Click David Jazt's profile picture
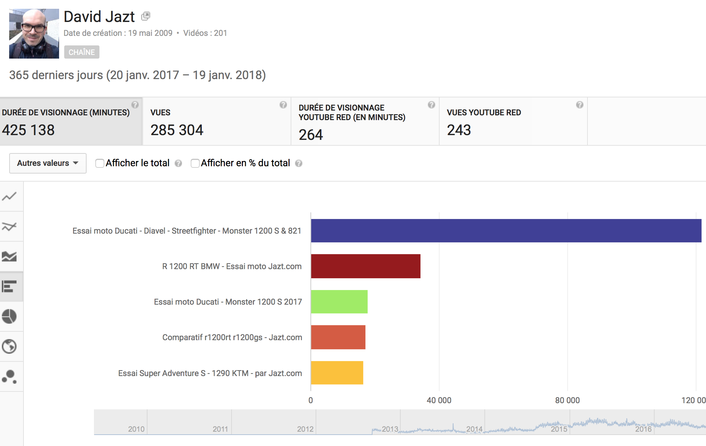This screenshot has height=446, width=706. [x=34, y=33]
